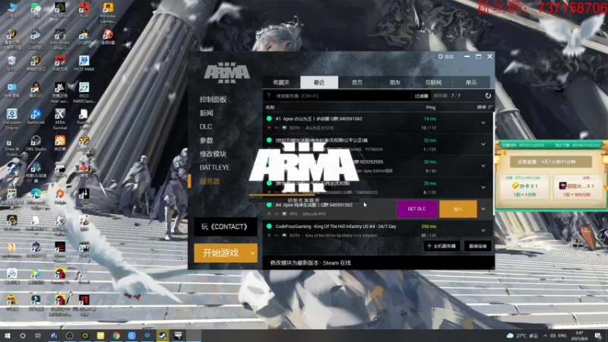
Task: Open the dropdown arrow beside 开始游戏
Action: pos(252,253)
